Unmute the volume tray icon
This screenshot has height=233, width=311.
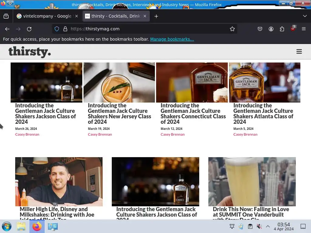pyautogui.click(x=259, y=226)
